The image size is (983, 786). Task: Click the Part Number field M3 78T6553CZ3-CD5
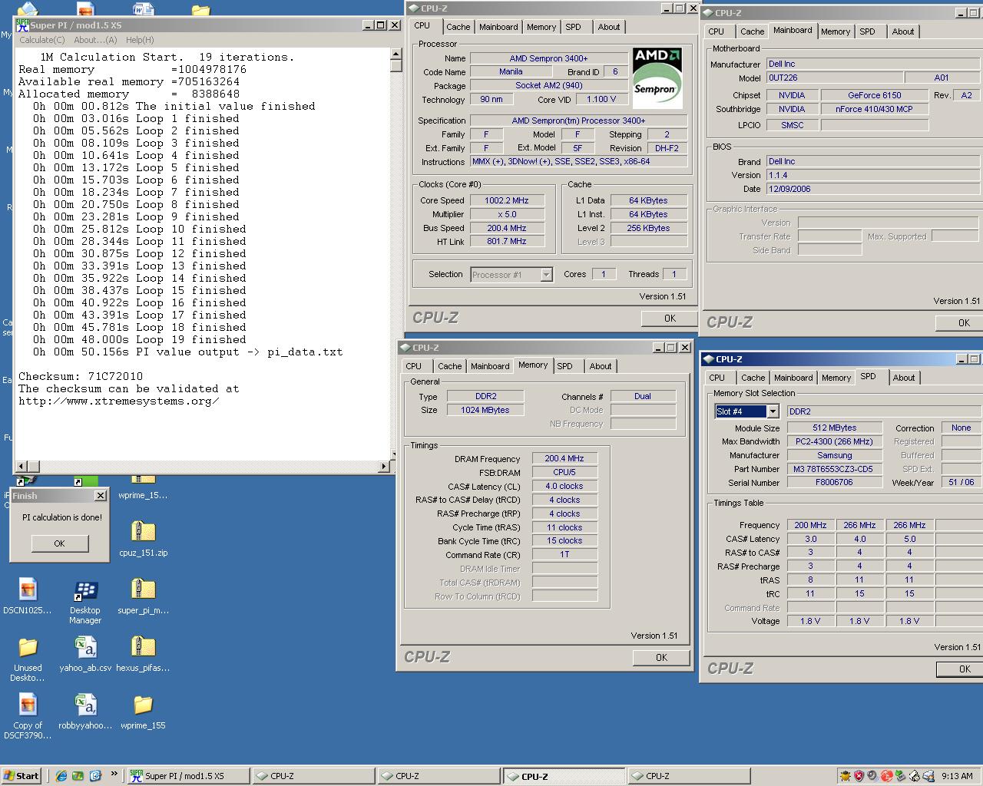tap(834, 469)
